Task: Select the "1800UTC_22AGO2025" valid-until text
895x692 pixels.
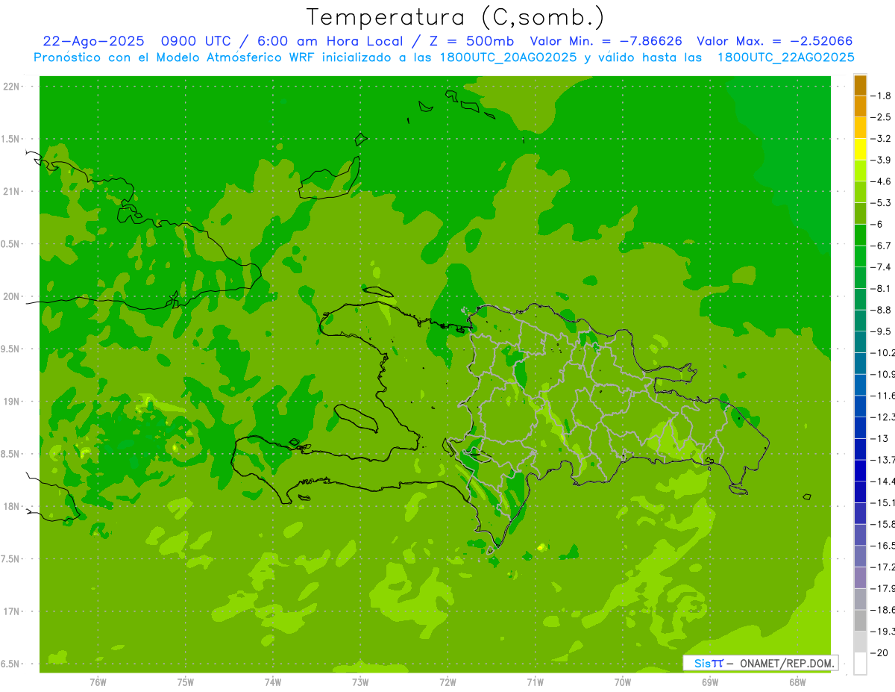Action: [x=785, y=57]
